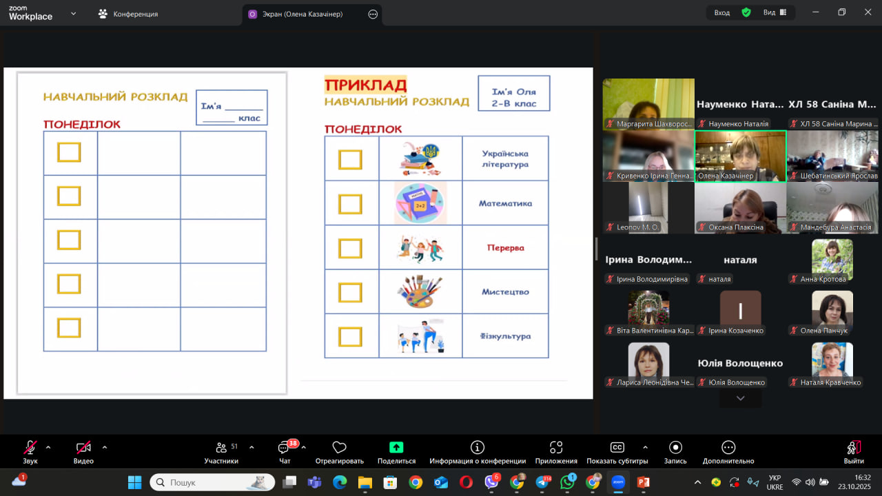
Task: Click the green Поделиться share button
Action: click(396, 448)
